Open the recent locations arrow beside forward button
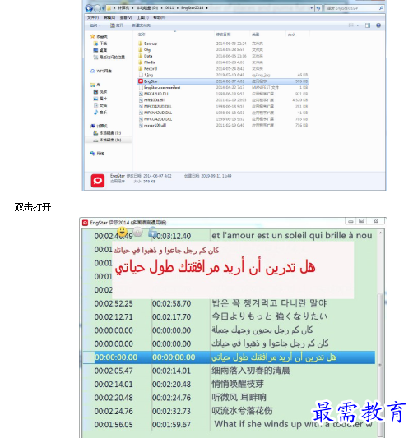Screen dimensions: 413x438 tap(103, 8)
